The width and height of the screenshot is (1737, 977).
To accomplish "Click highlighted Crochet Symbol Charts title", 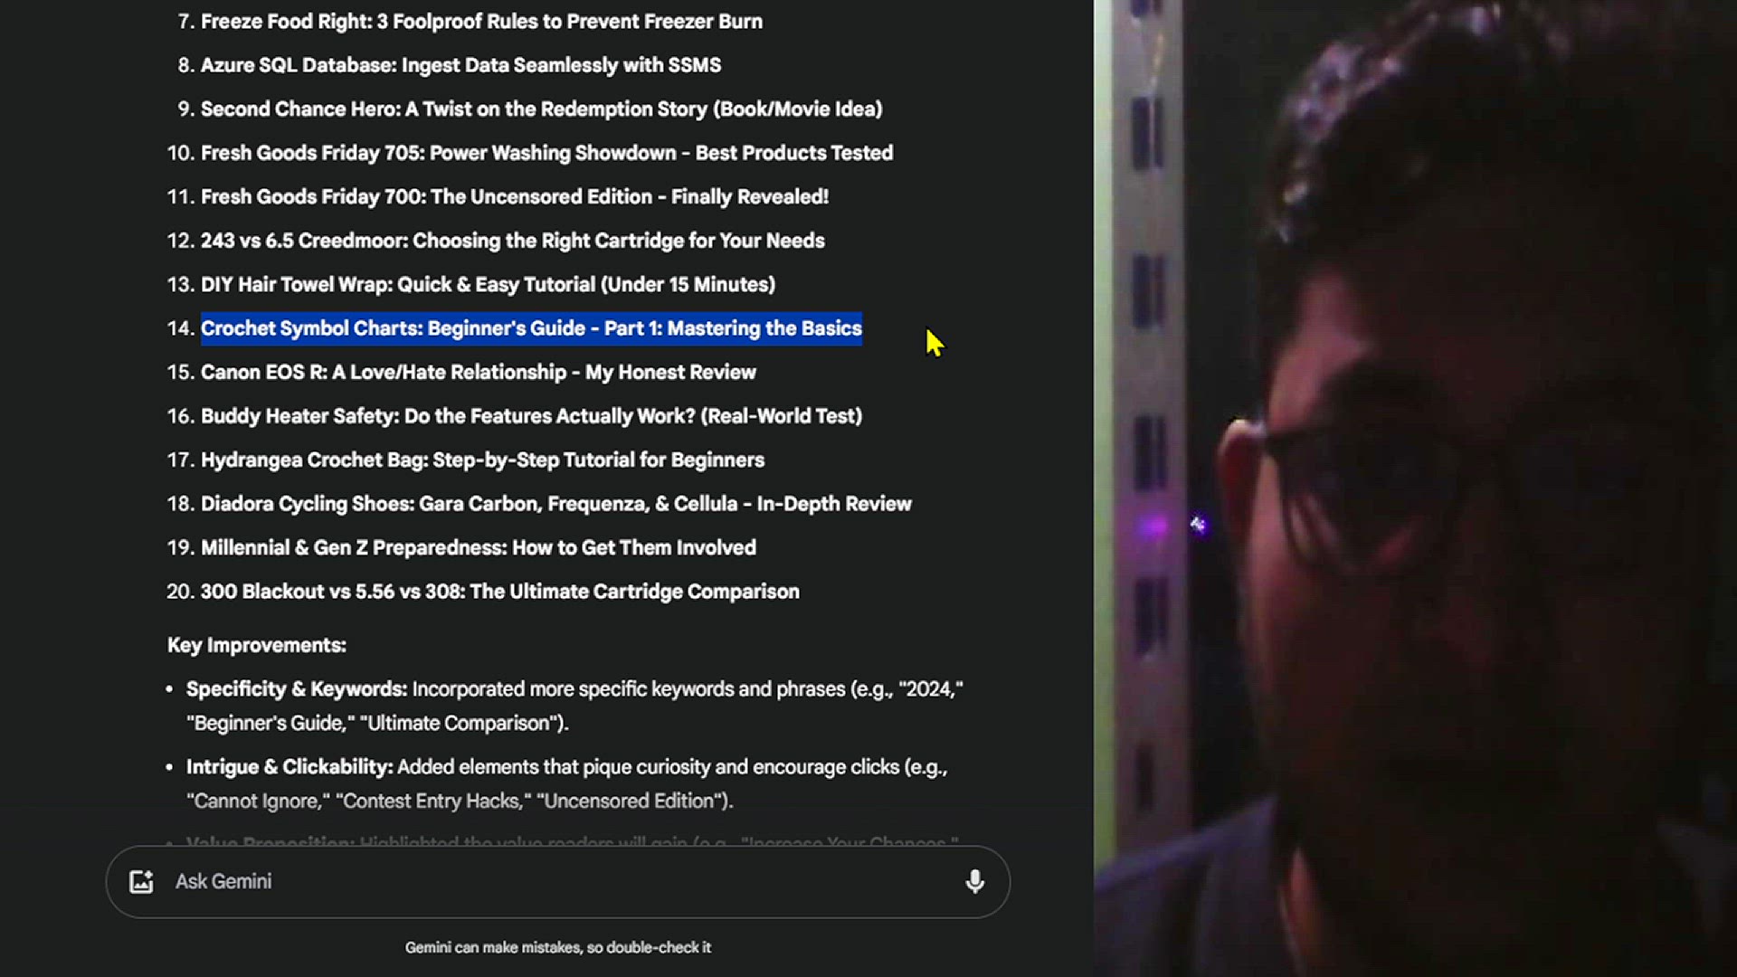I will coord(531,328).
